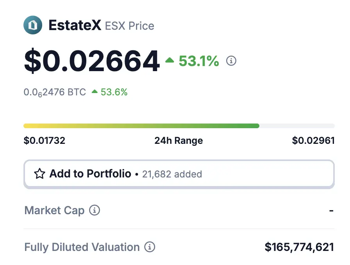
Task: Click the EstateX coin logo icon
Action: (x=33, y=25)
